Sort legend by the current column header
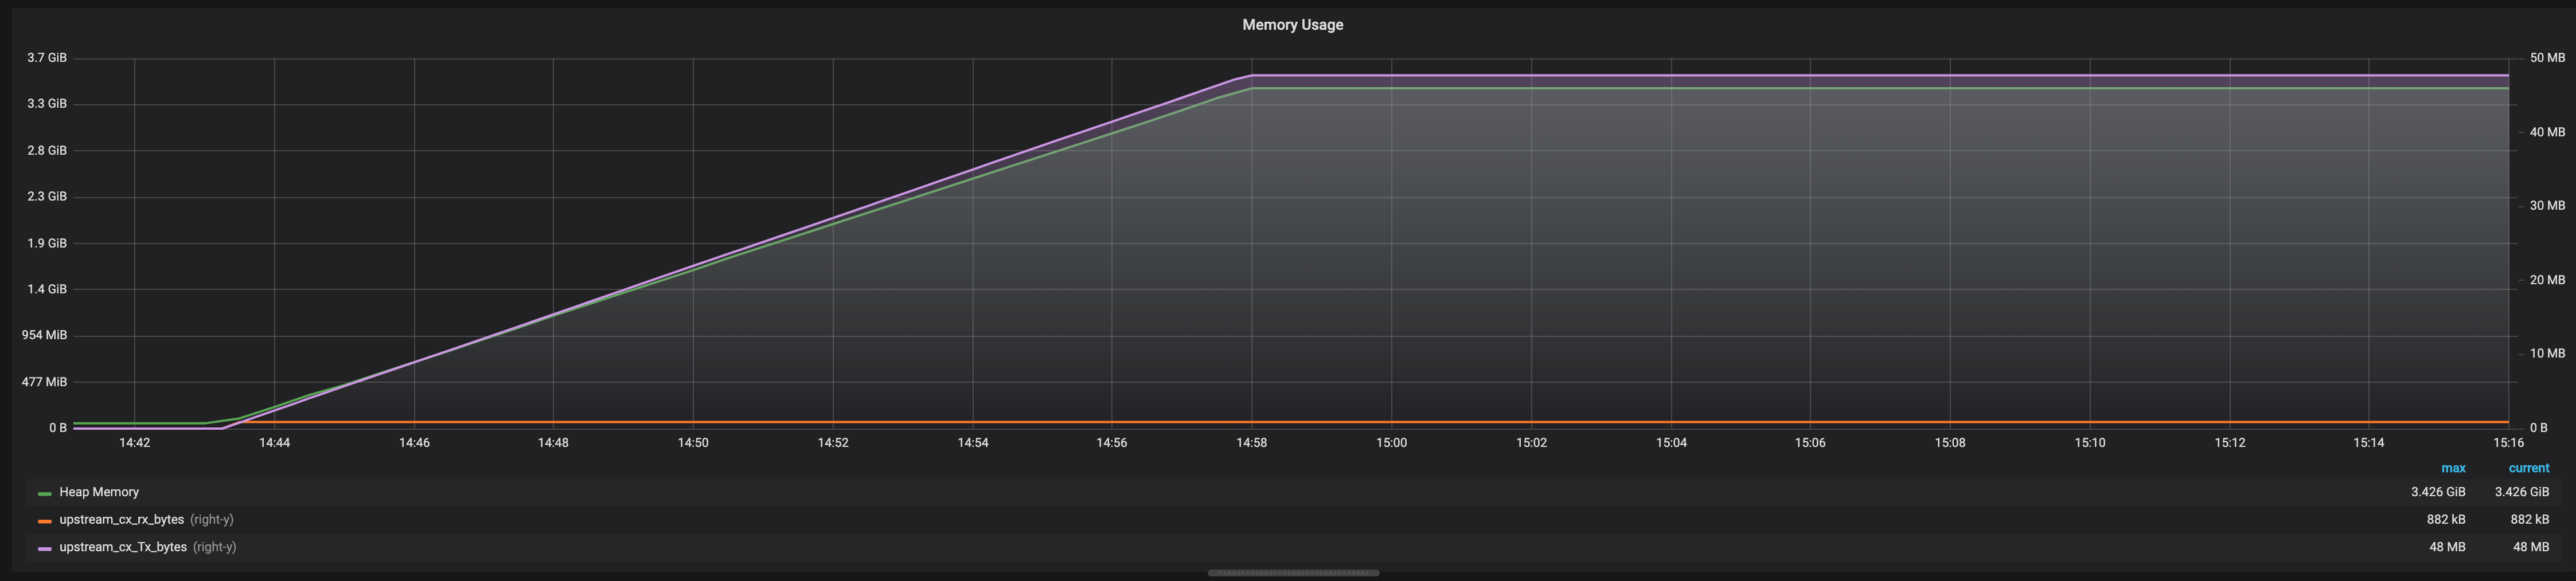 click(2529, 468)
